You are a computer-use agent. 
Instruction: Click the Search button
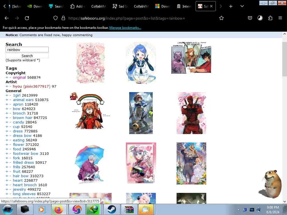(27, 56)
